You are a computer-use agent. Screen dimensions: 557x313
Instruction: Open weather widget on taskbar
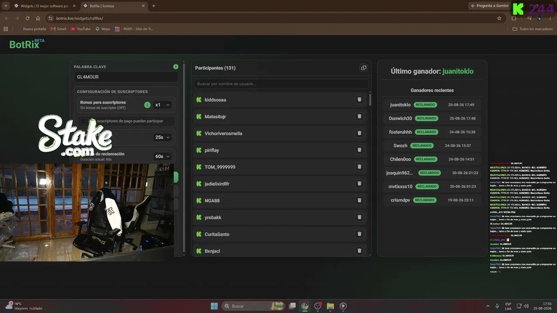pos(24,306)
